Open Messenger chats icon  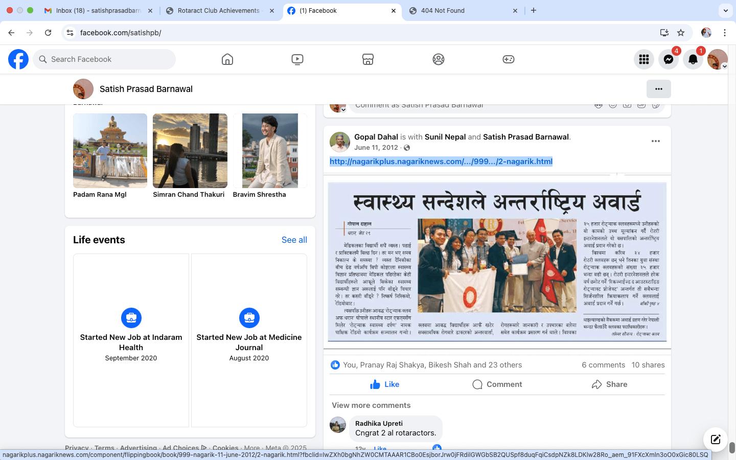coord(668,59)
